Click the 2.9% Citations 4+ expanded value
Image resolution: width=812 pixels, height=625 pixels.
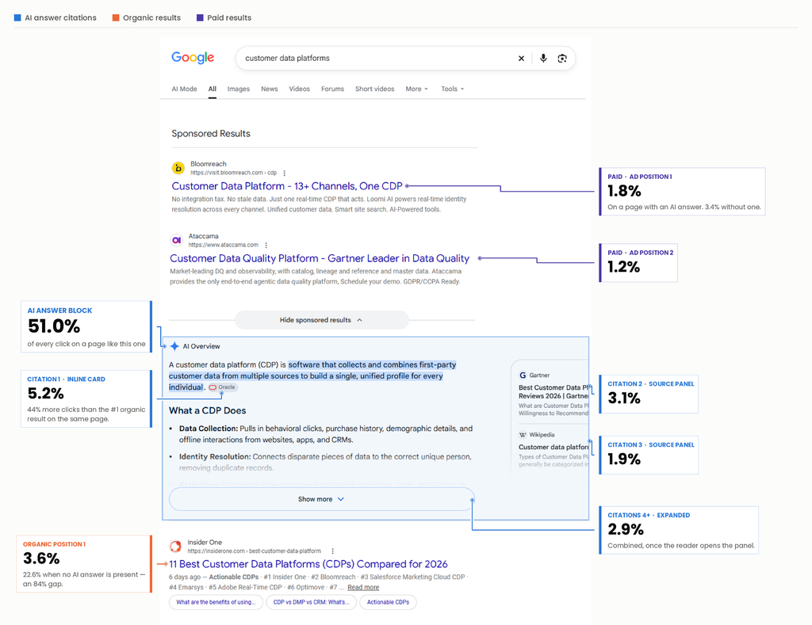pyautogui.click(x=626, y=530)
